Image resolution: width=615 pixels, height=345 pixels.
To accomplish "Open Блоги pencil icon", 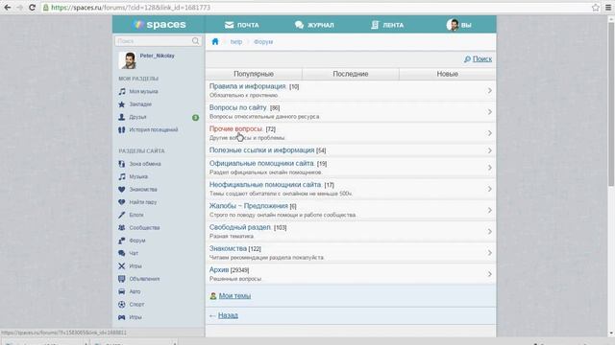I will 122,215.
